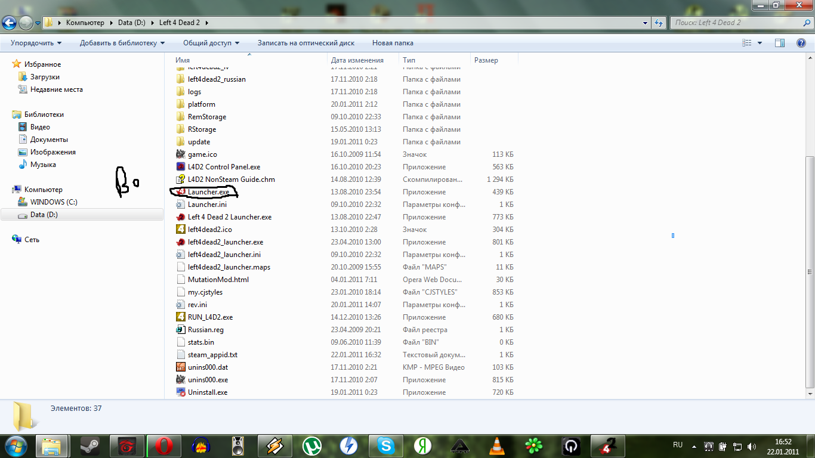Open the Видео library
This screenshot has width=815, height=458.
pyautogui.click(x=40, y=127)
